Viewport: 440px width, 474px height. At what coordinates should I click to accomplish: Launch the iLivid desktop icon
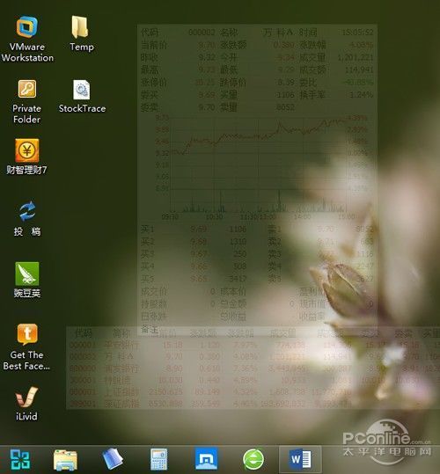26,404
